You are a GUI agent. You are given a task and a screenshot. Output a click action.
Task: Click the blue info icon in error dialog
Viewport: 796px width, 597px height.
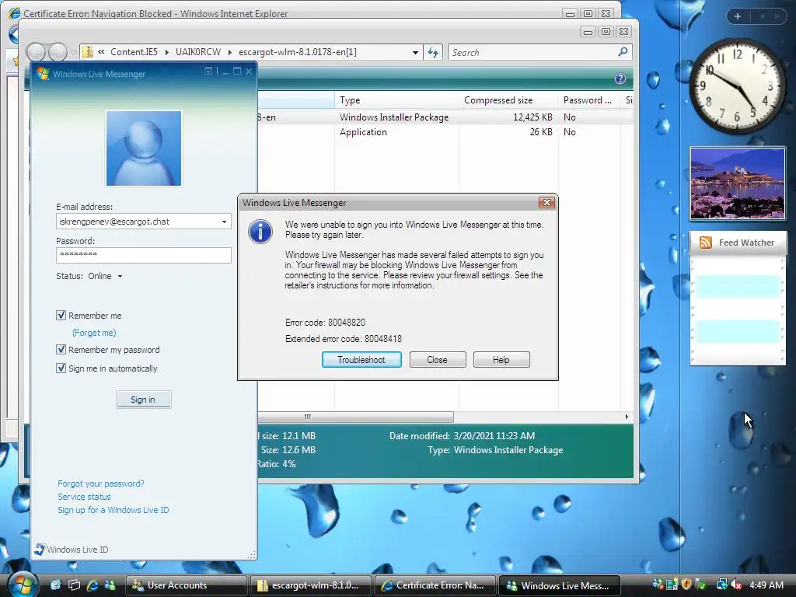coord(260,232)
